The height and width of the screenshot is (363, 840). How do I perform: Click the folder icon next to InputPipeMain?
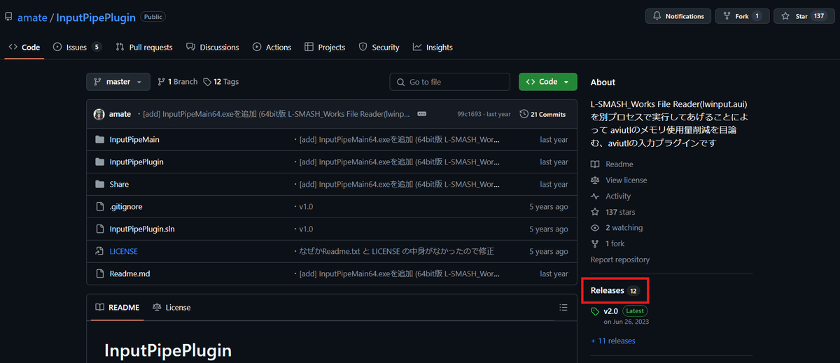(x=99, y=140)
